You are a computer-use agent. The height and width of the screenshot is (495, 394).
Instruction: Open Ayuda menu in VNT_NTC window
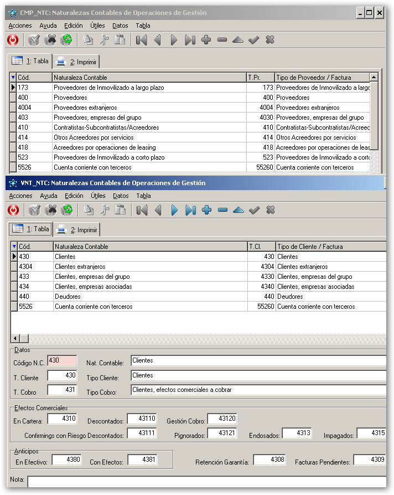tap(49, 196)
